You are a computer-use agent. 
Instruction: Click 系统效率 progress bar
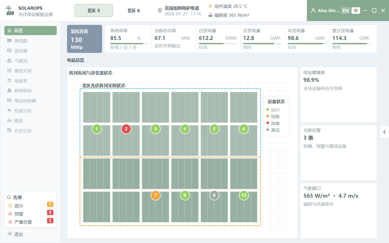pos(129,43)
